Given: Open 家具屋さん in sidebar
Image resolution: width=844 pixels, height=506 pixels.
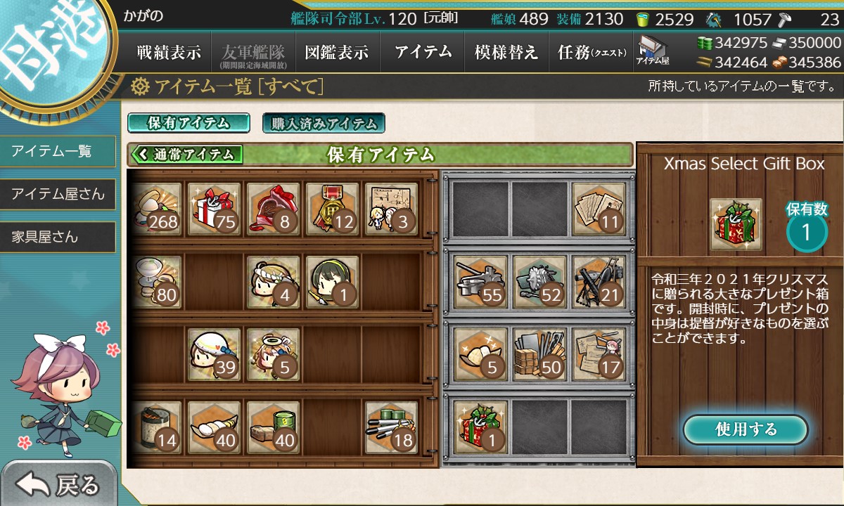Looking at the screenshot, I should pos(58,237).
